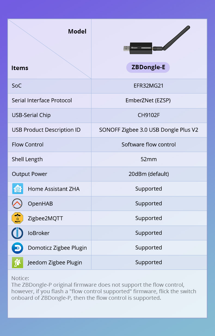Click the Notice paragraph text
Viewport: 215px width, 336px height.
pyautogui.click(x=103, y=291)
